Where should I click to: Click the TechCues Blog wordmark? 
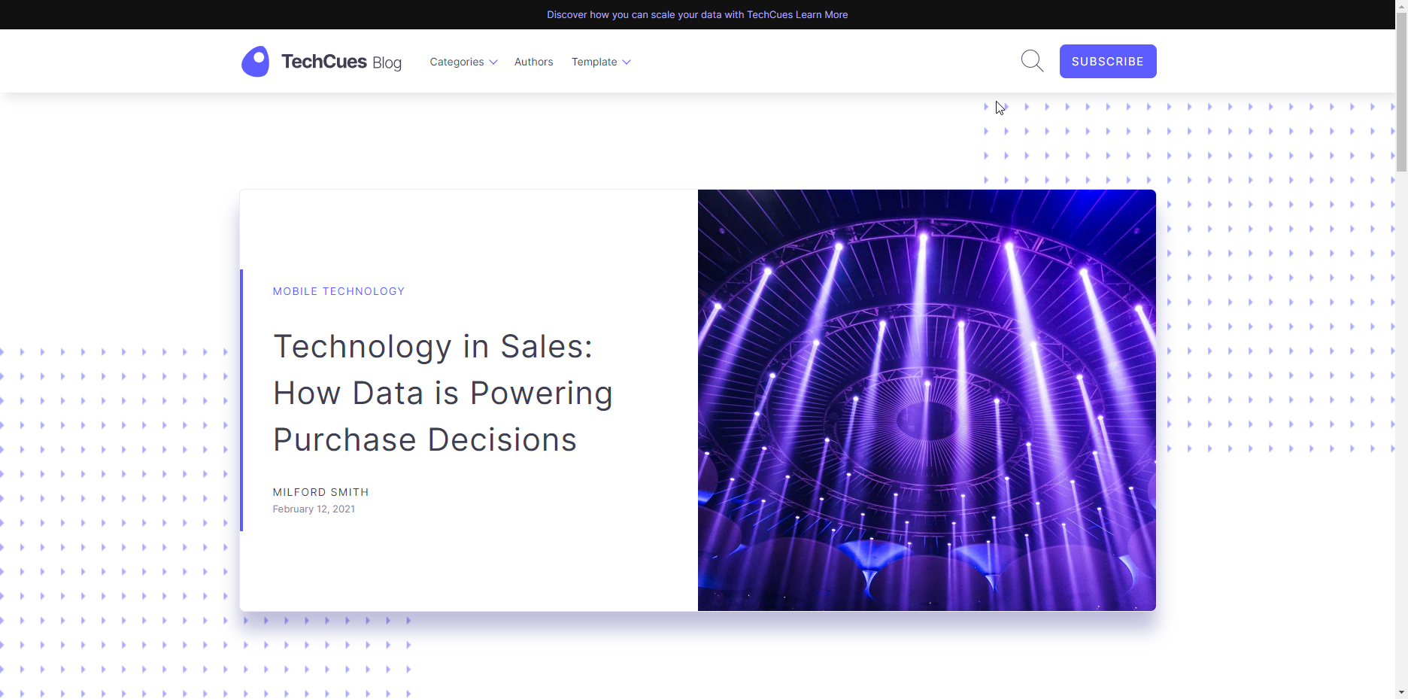click(341, 62)
